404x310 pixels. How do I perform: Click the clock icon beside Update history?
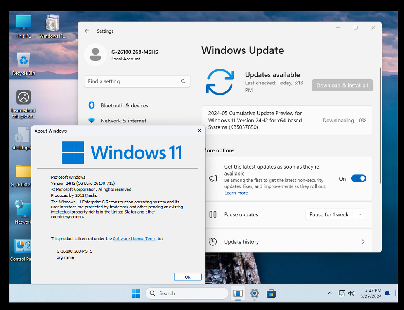pyautogui.click(x=213, y=241)
